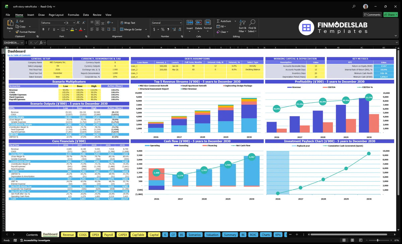This screenshot has height=244, width=402.
Task: Apply cell borders icon
Action: point(64,29)
